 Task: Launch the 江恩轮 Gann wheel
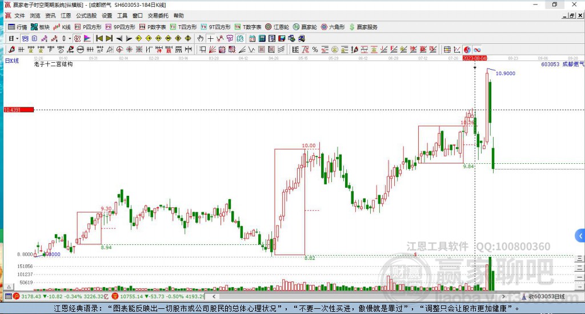(x=277, y=27)
